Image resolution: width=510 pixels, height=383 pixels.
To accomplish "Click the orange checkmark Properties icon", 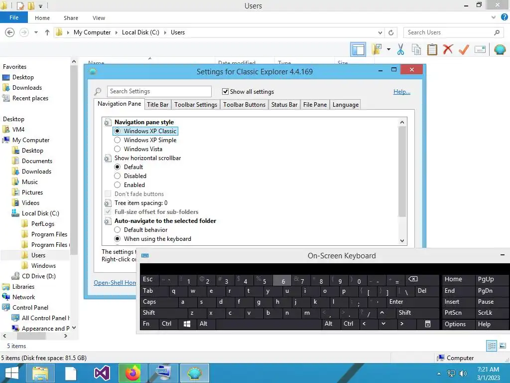I will 464,49.
